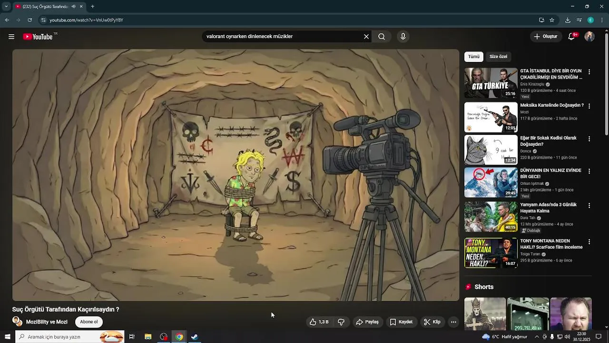The height and width of the screenshot is (343, 609).
Task: Open File Explorer from the taskbar
Action: coord(148,337)
